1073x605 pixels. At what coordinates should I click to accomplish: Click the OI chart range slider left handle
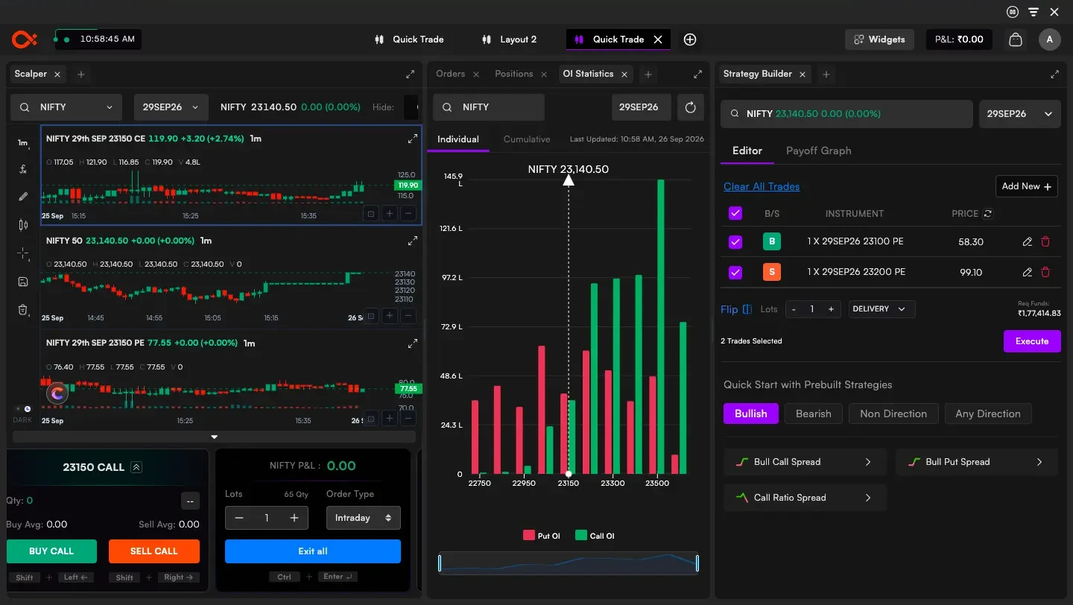point(440,563)
